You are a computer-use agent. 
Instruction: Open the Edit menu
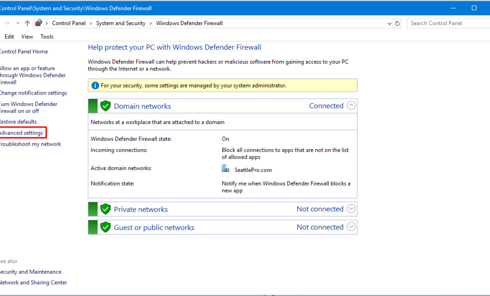9,36
